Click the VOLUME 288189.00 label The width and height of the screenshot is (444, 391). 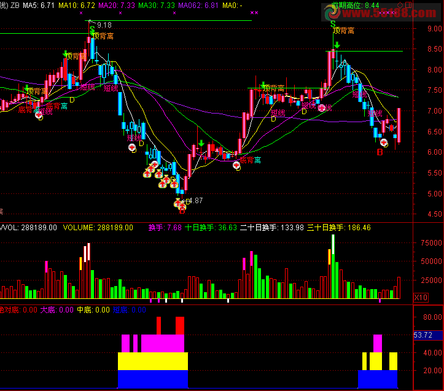click(98, 228)
